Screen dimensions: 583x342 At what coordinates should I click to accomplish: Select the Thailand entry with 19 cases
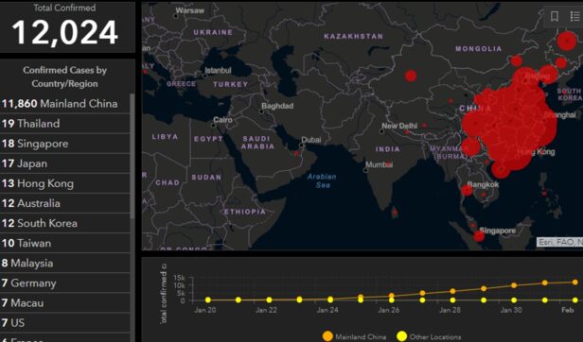(64, 124)
